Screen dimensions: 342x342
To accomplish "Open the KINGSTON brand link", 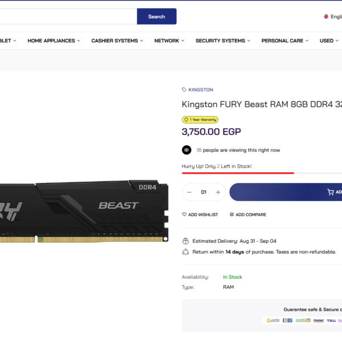I will tap(201, 89).
